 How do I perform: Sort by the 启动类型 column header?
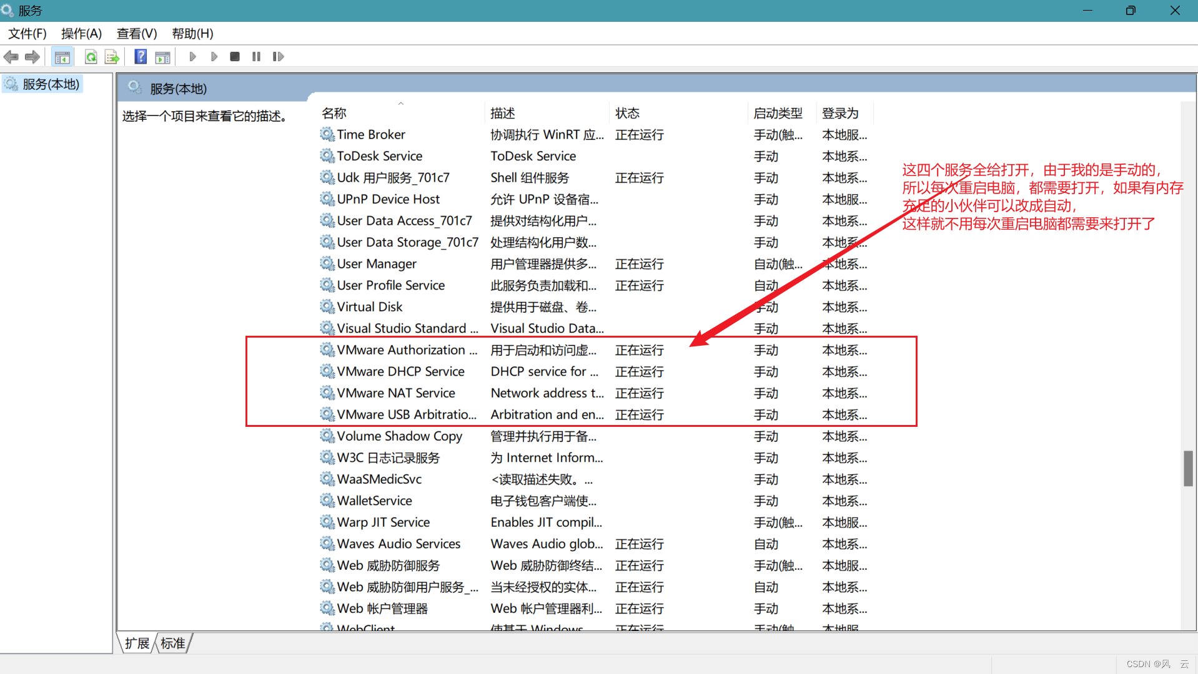[782, 113]
